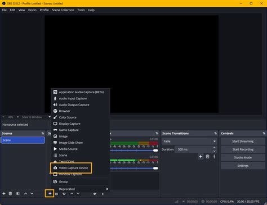Open the Profile menu

pyautogui.click(x=44, y=10)
